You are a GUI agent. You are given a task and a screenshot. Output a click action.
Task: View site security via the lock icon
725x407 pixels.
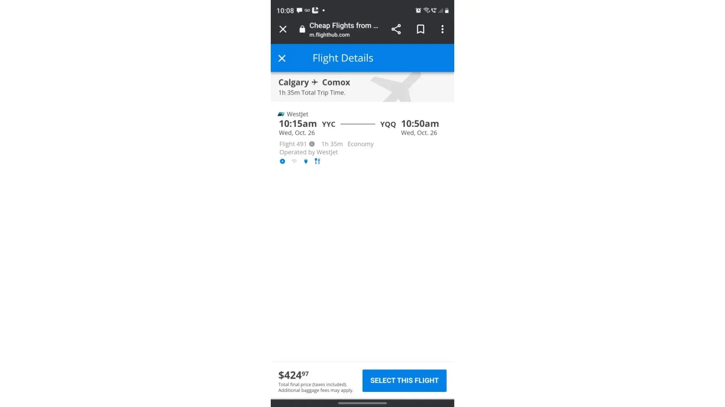coord(302,29)
